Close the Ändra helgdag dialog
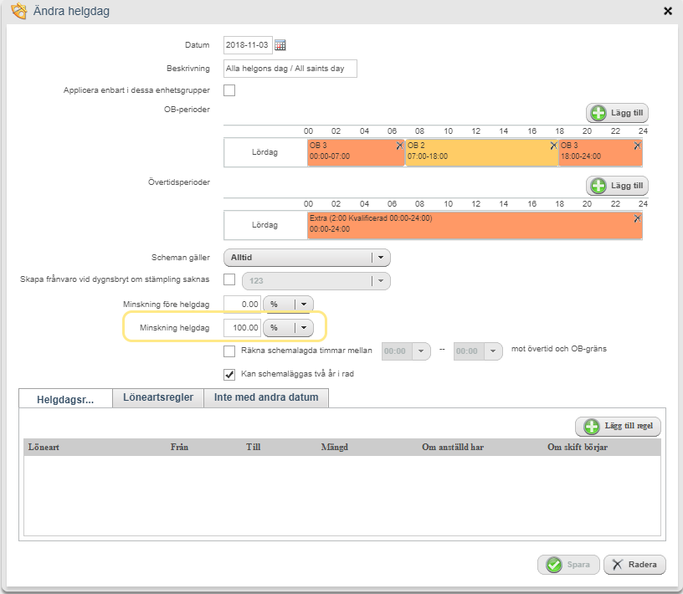 [x=668, y=11]
